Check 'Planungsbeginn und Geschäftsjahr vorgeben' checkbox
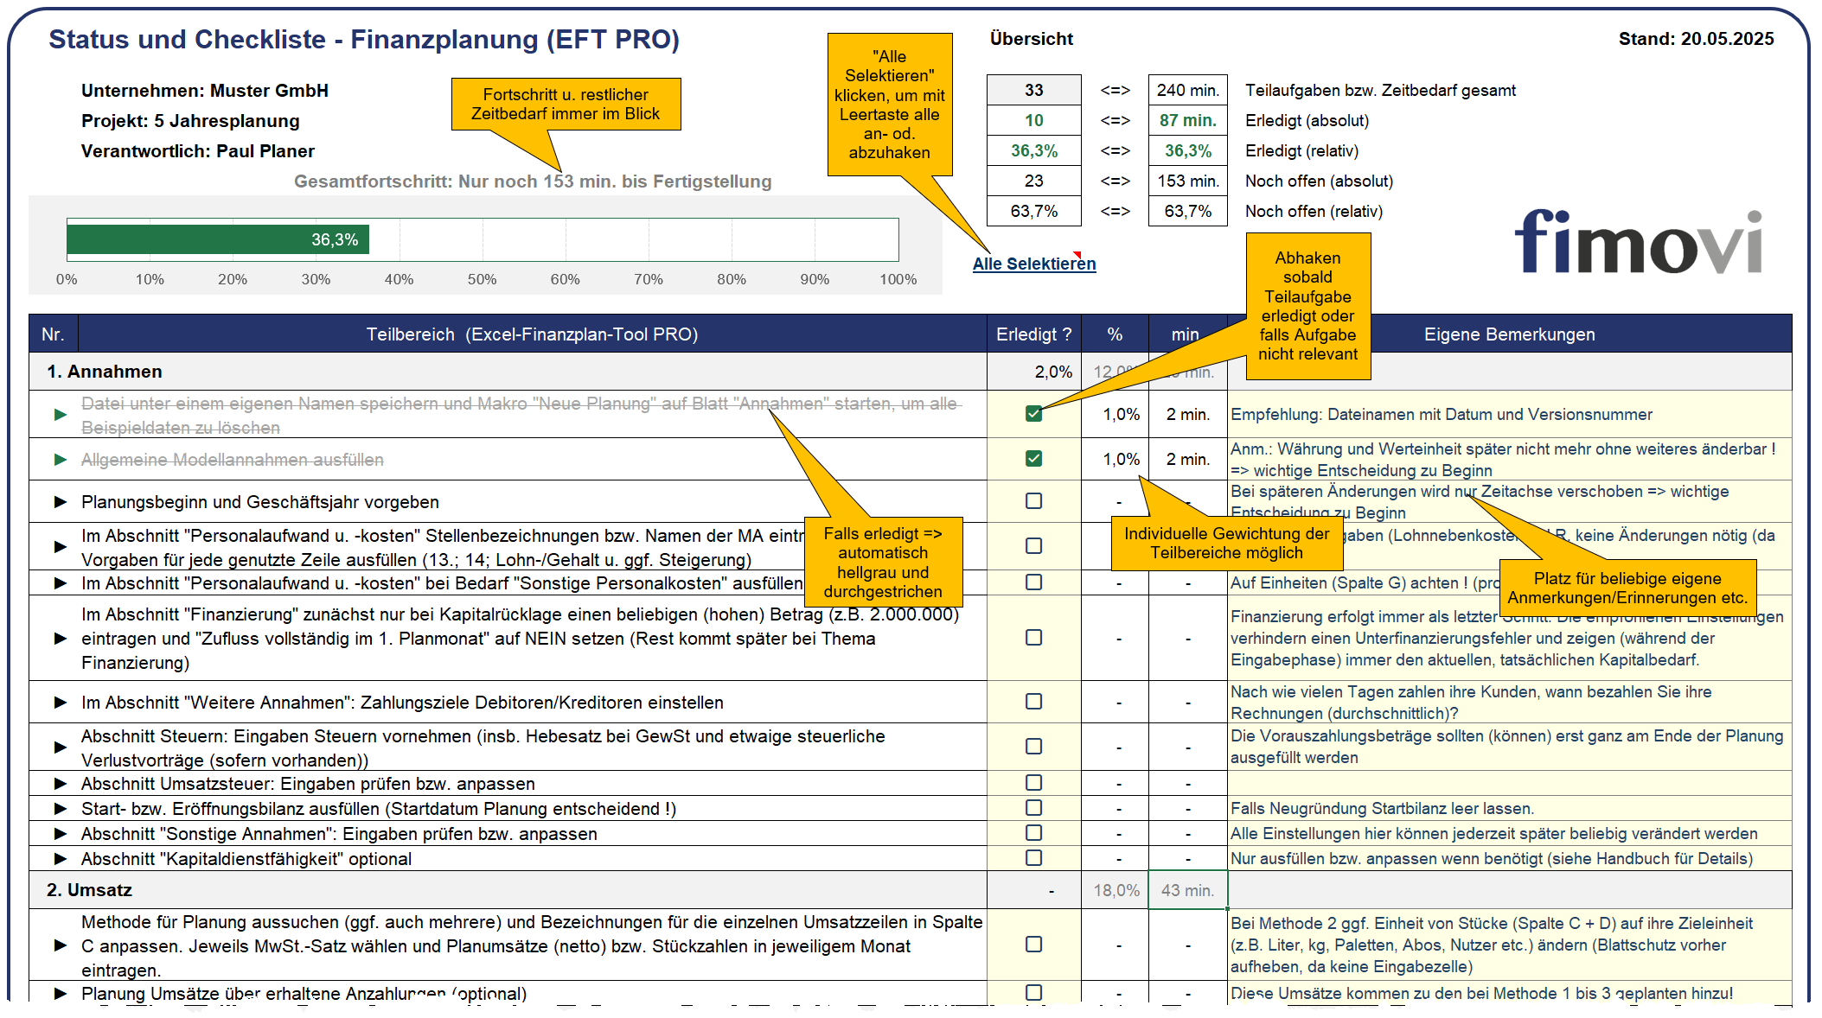Image resolution: width=1822 pixels, height=1018 pixels. (1033, 501)
